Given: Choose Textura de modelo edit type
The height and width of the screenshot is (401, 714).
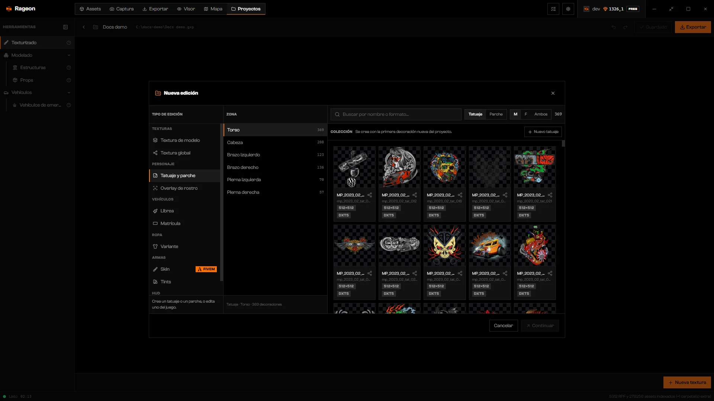Looking at the screenshot, I should (x=184, y=140).
